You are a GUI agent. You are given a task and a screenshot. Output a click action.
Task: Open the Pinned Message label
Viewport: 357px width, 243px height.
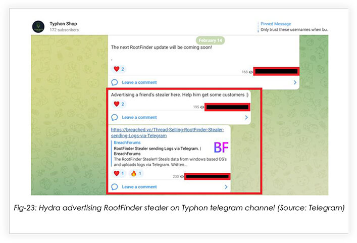click(x=276, y=24)
